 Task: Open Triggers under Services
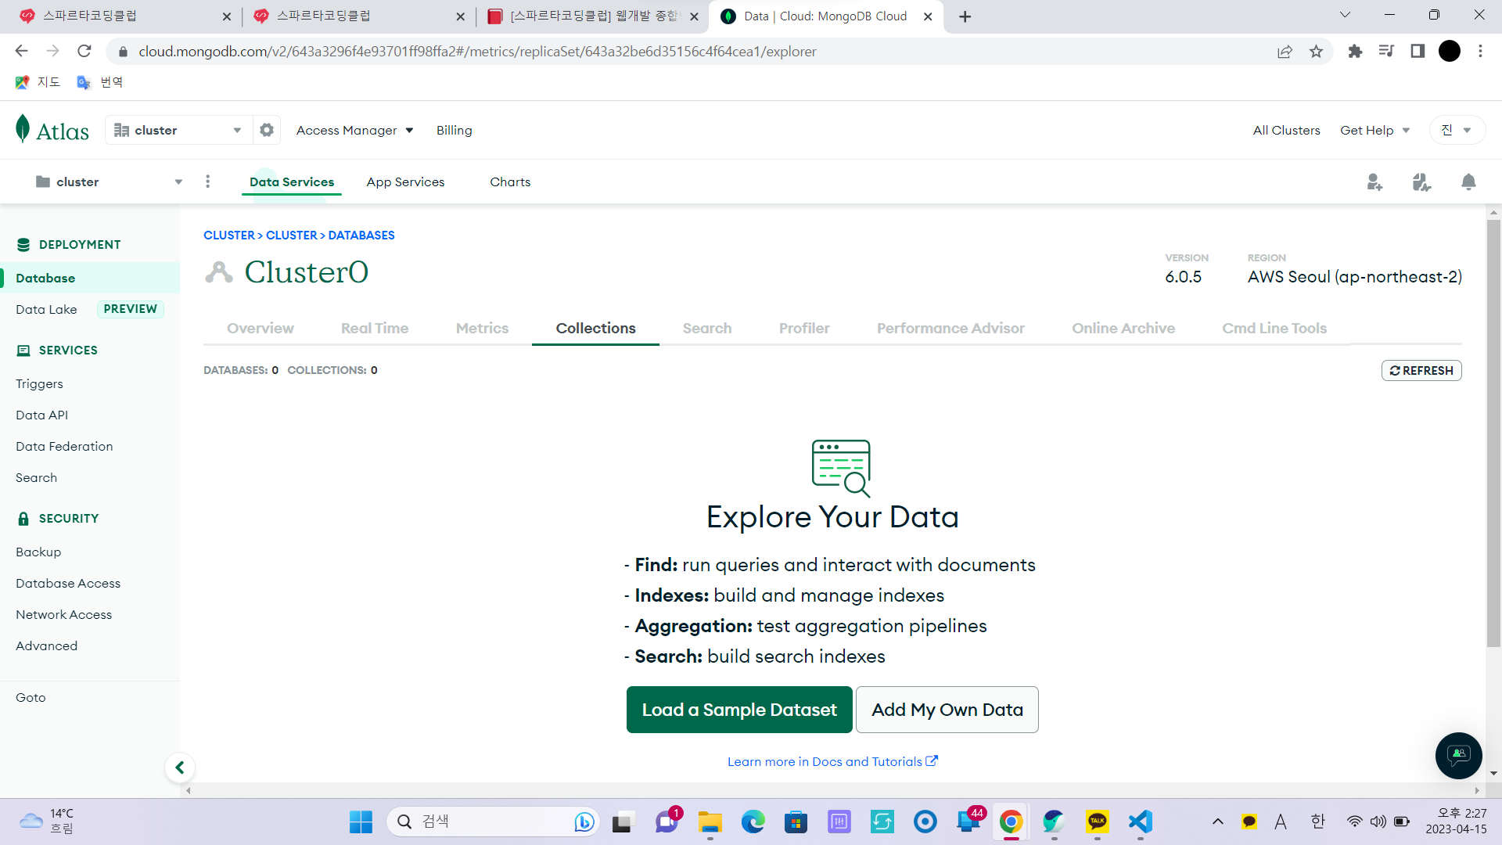39,383
